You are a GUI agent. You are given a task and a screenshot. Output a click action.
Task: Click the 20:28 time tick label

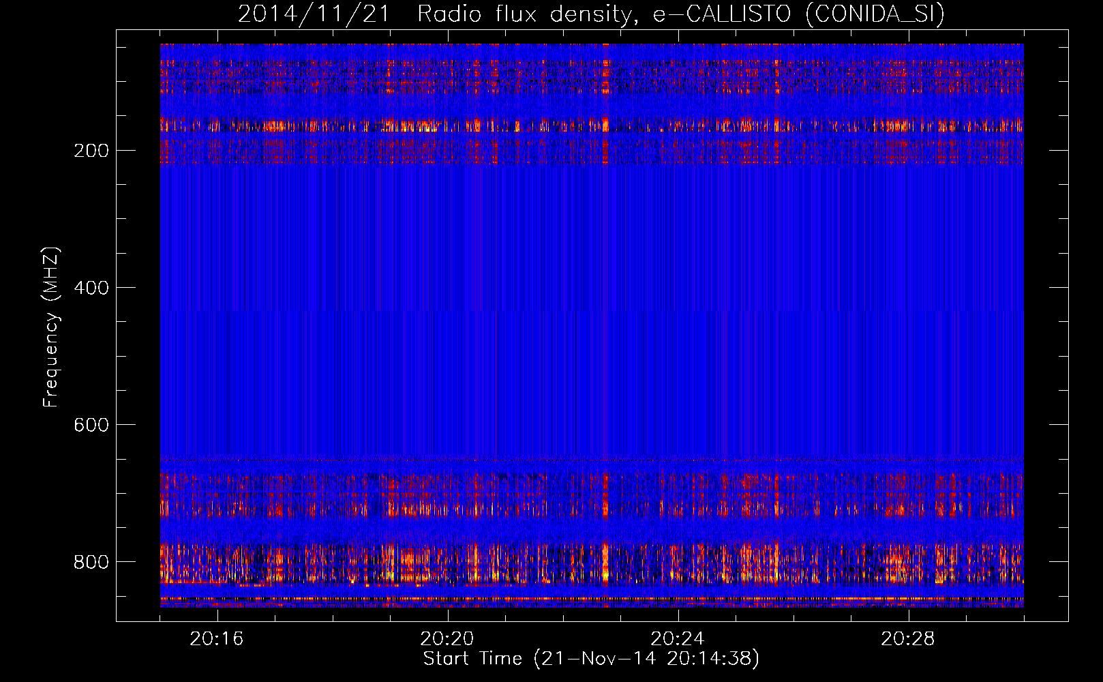click(908, 639)
